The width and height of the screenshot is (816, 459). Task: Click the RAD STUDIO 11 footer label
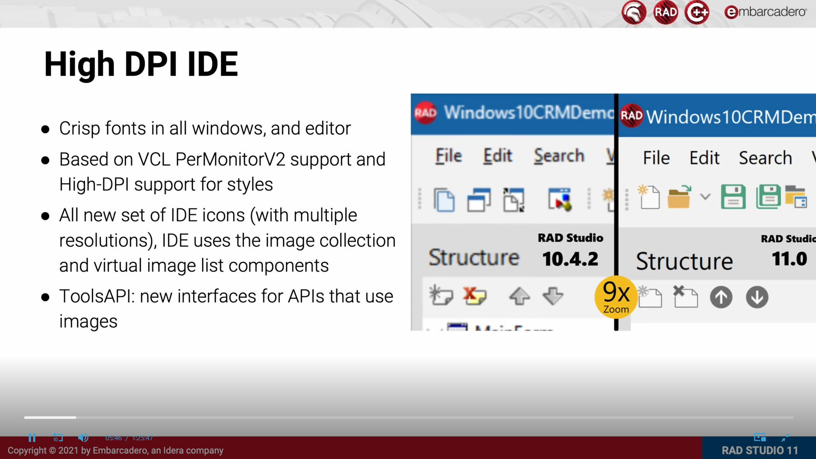point(760,450)
